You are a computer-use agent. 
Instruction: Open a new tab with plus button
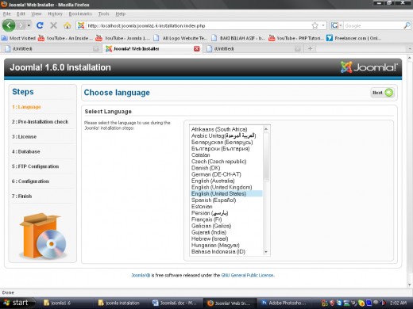point(310,48)
